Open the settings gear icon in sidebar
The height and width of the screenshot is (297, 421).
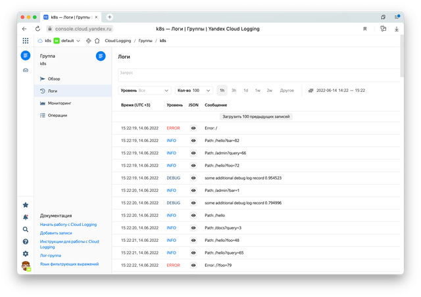pos(26,254)
